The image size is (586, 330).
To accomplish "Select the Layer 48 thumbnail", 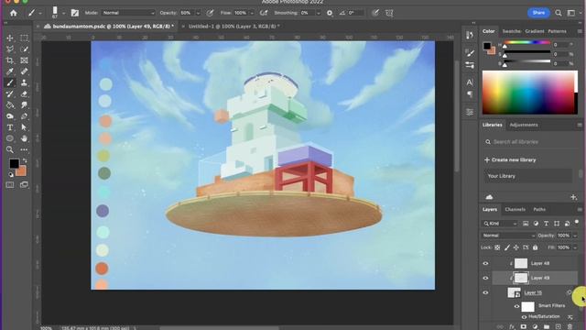I will 521,263.
